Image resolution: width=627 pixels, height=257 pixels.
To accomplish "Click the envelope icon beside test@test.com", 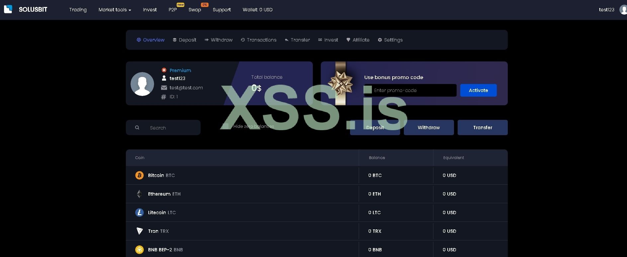I will (x=164, y=88).
